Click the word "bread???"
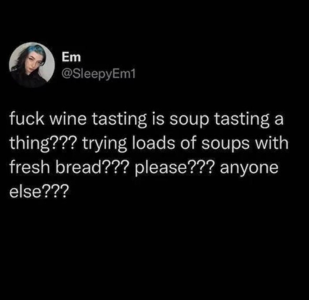This screenshot has width=309, height=300. pos(92,167)
